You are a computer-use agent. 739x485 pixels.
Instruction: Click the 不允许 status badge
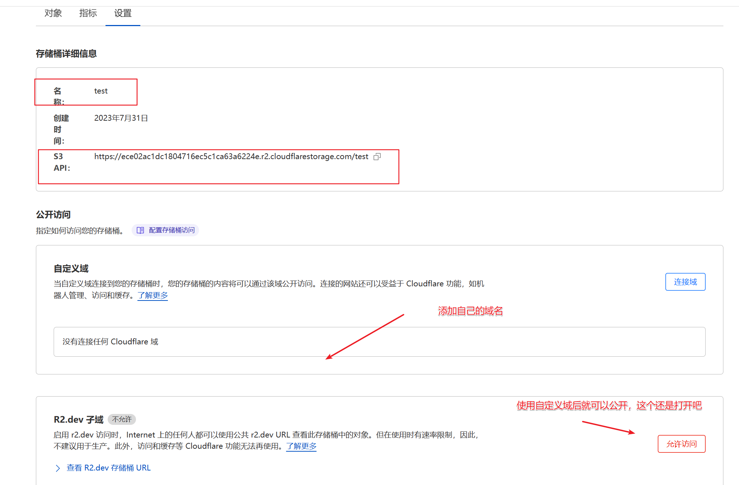[x=122, y=419]
